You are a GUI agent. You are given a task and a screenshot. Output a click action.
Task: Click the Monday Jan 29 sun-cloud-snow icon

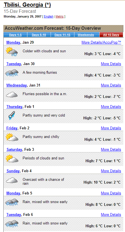point(12,51)
